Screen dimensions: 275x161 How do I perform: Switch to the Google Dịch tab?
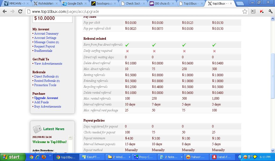(x=74, y=3)
